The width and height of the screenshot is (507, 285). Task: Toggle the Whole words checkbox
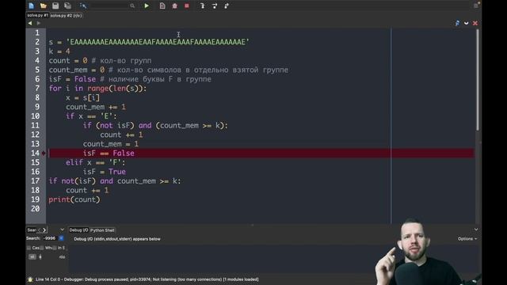point(42,248)
